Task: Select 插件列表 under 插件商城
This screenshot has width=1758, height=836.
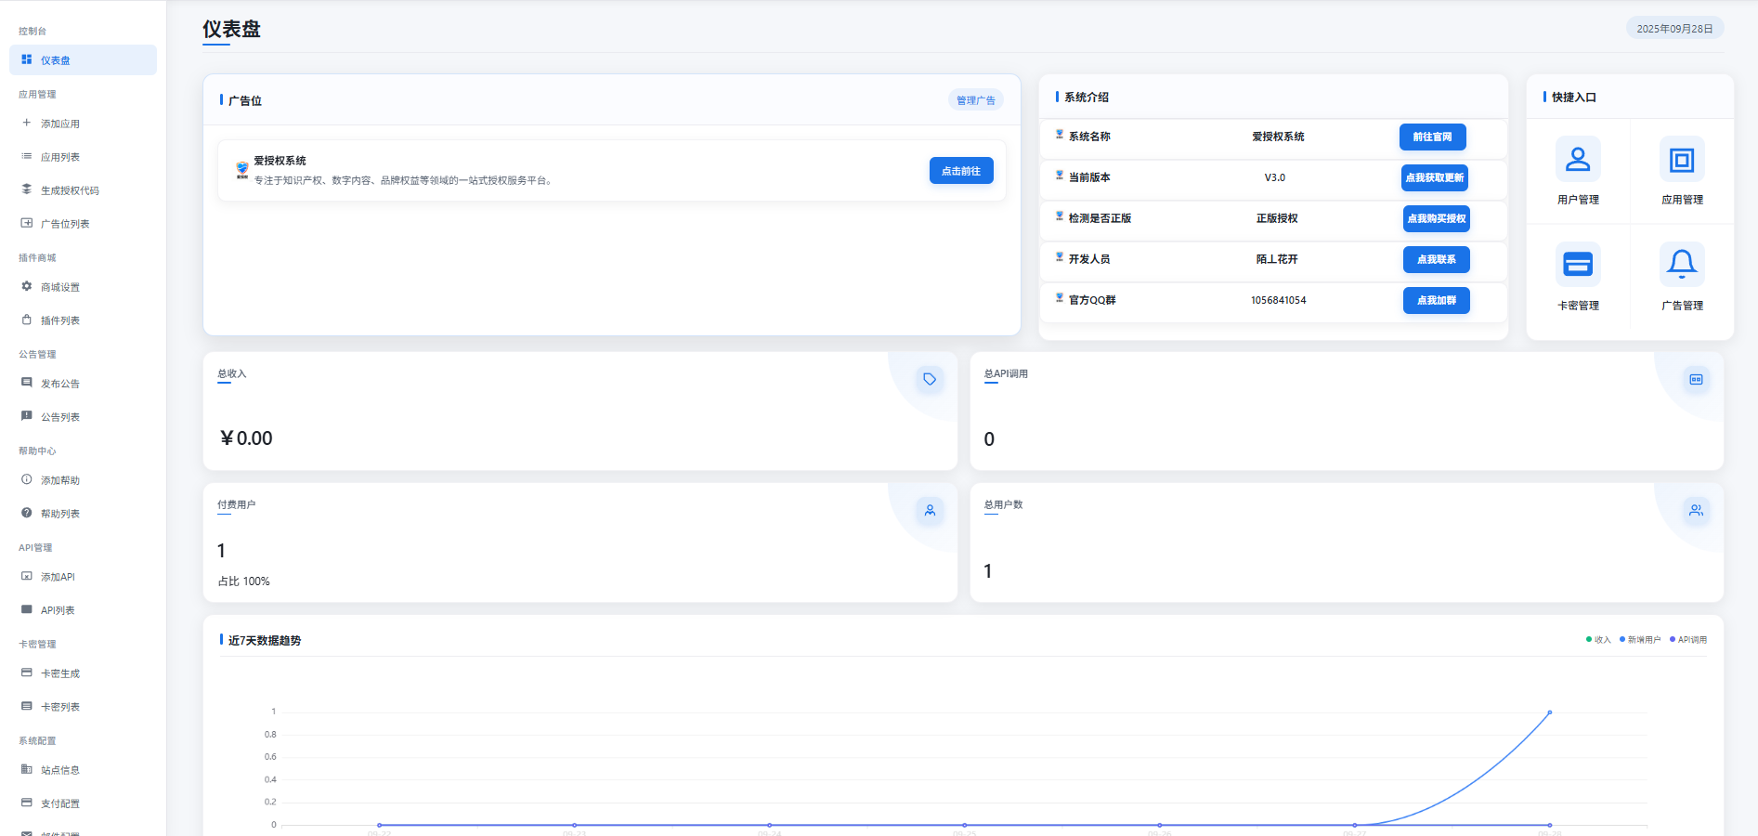Action: pyautogui.click(x=59, y=320)
